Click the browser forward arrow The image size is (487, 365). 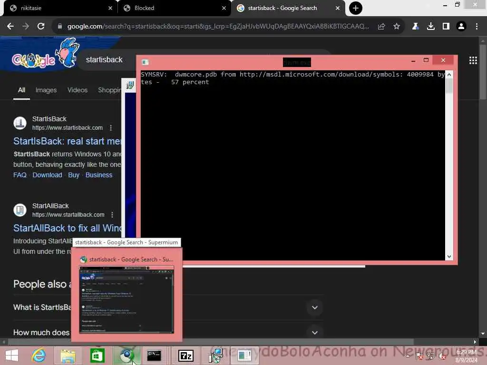(x=26, y=27)
